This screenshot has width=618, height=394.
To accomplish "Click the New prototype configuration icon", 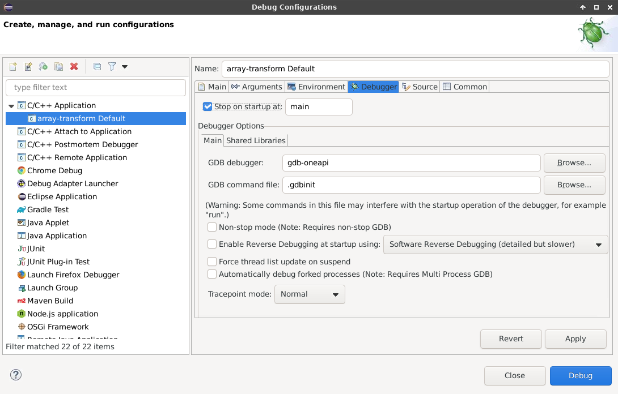I will tap(28, 67).
